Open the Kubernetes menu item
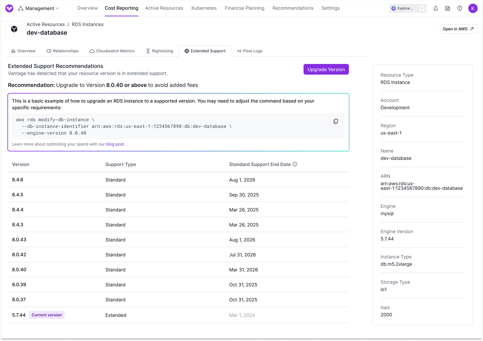 coord(204,8)
